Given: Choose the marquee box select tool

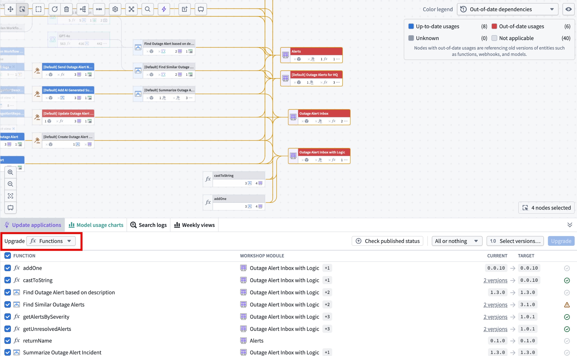Looking at the screenshot, I should [39, 9].
